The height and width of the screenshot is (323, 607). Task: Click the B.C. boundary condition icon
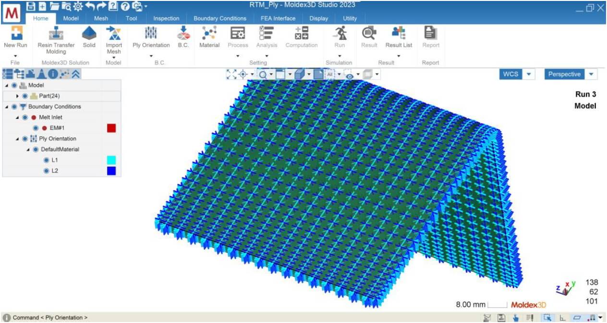(183, 33)
